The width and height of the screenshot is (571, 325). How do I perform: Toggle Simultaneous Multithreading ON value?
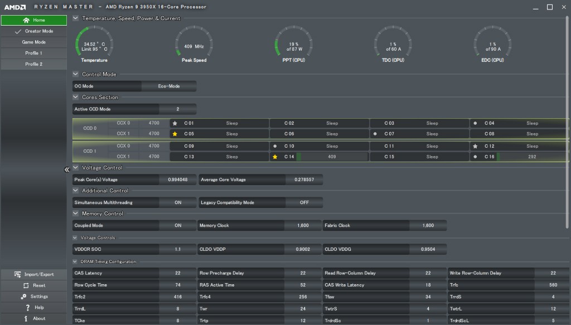point(177,202)
